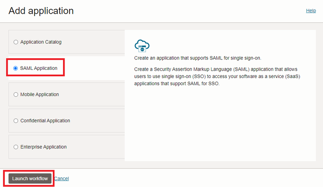This screenshot has width=323, height=187.
Task: Click the 'SAML Application' label text
Action: (x=39, y=68)
